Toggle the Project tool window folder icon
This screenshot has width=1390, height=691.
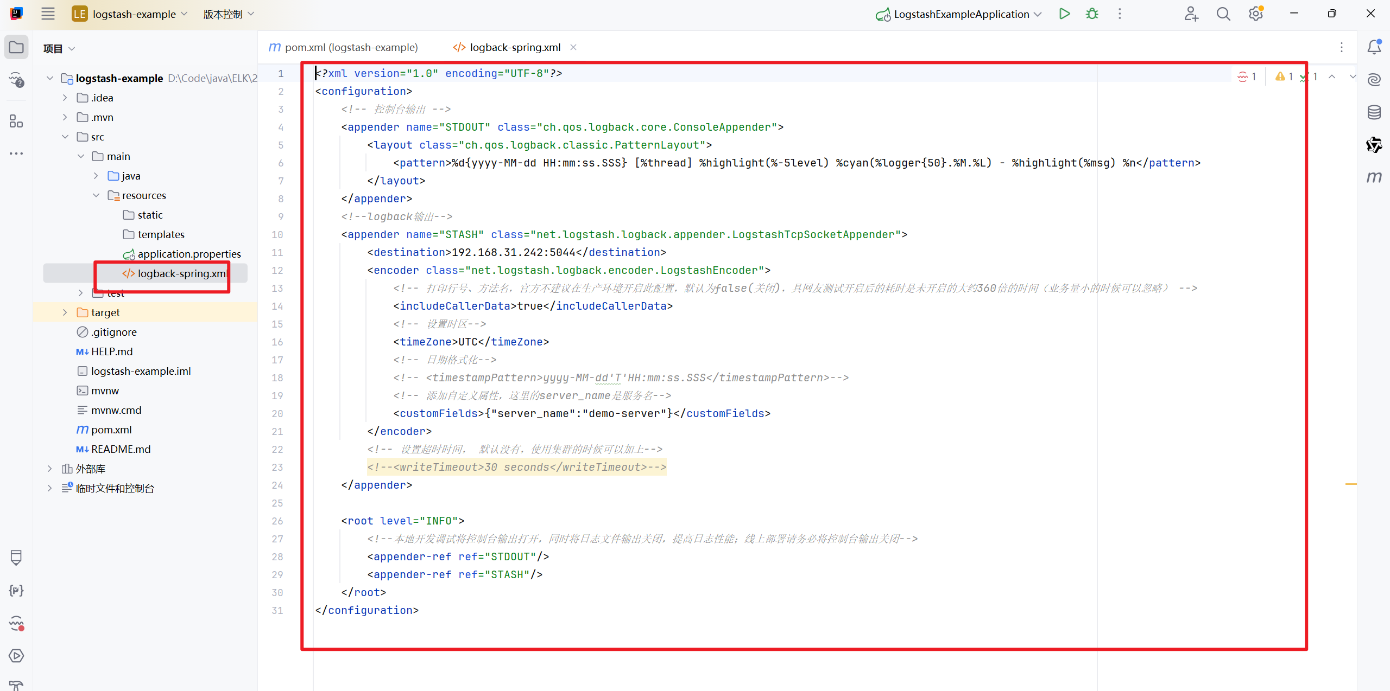(x=16, y=47)
